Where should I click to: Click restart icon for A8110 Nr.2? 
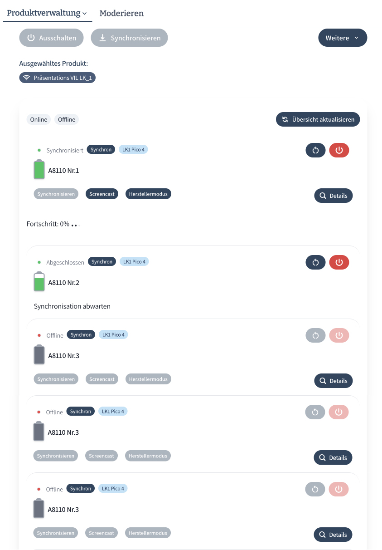[x=315, y=262]
